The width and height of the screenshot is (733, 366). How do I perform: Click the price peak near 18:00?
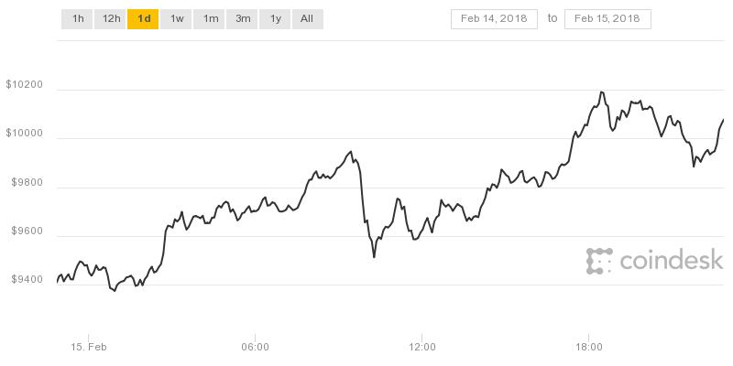602,92
